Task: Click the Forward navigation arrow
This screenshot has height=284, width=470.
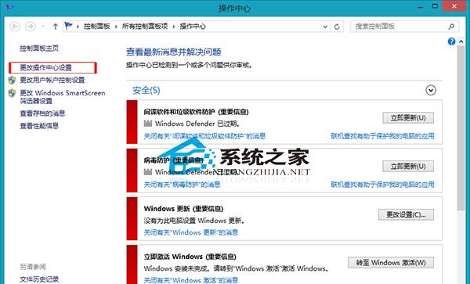Action: click(x=31, y=27)
